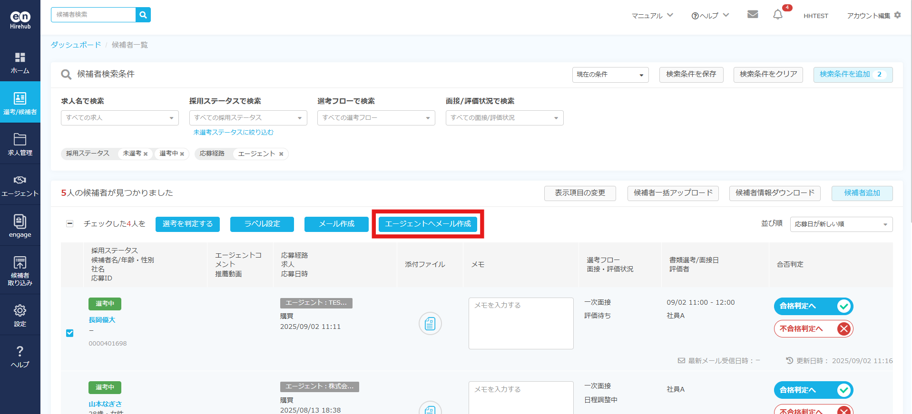
Task: Expand the すべての求人 dropdown
Action: [x=119, y=118]
